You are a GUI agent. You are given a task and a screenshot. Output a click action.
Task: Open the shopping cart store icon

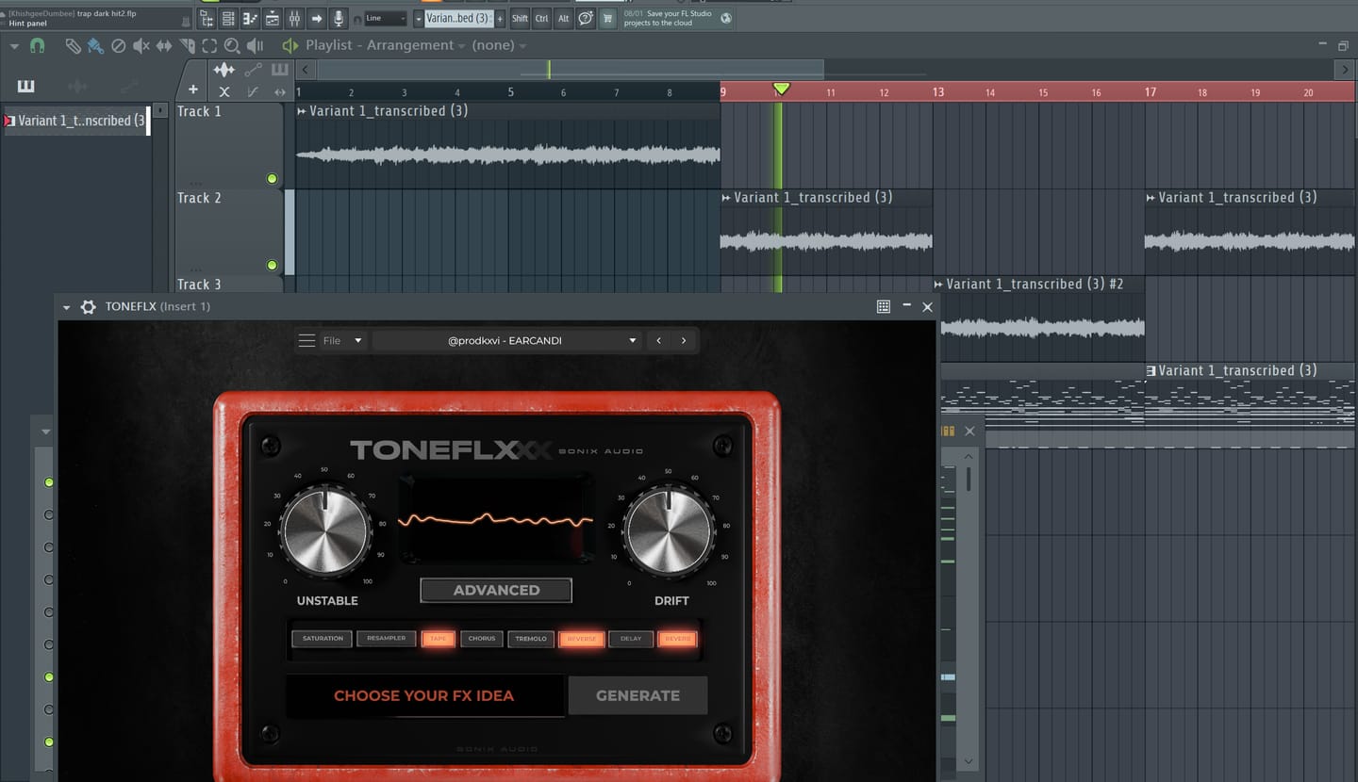(x=607, y=18)
